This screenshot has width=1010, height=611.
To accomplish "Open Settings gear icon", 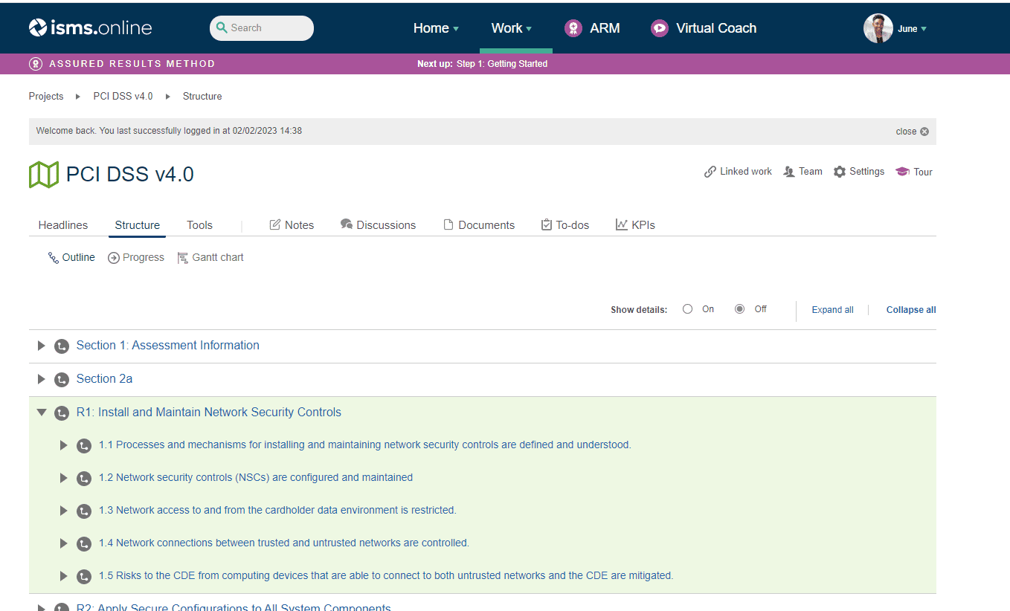I will point(840,172).
